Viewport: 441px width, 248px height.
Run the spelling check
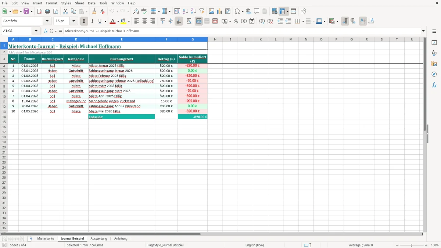point(144,11)
